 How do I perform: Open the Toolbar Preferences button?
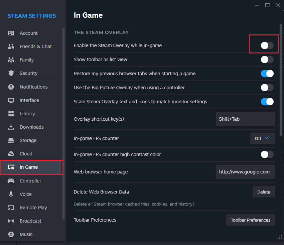pos(250,220)
